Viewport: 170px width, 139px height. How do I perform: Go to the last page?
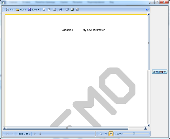tap(40, 134)
